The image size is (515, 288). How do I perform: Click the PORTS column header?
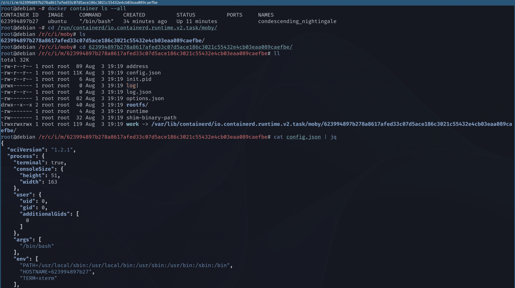(x=234, y=15)
